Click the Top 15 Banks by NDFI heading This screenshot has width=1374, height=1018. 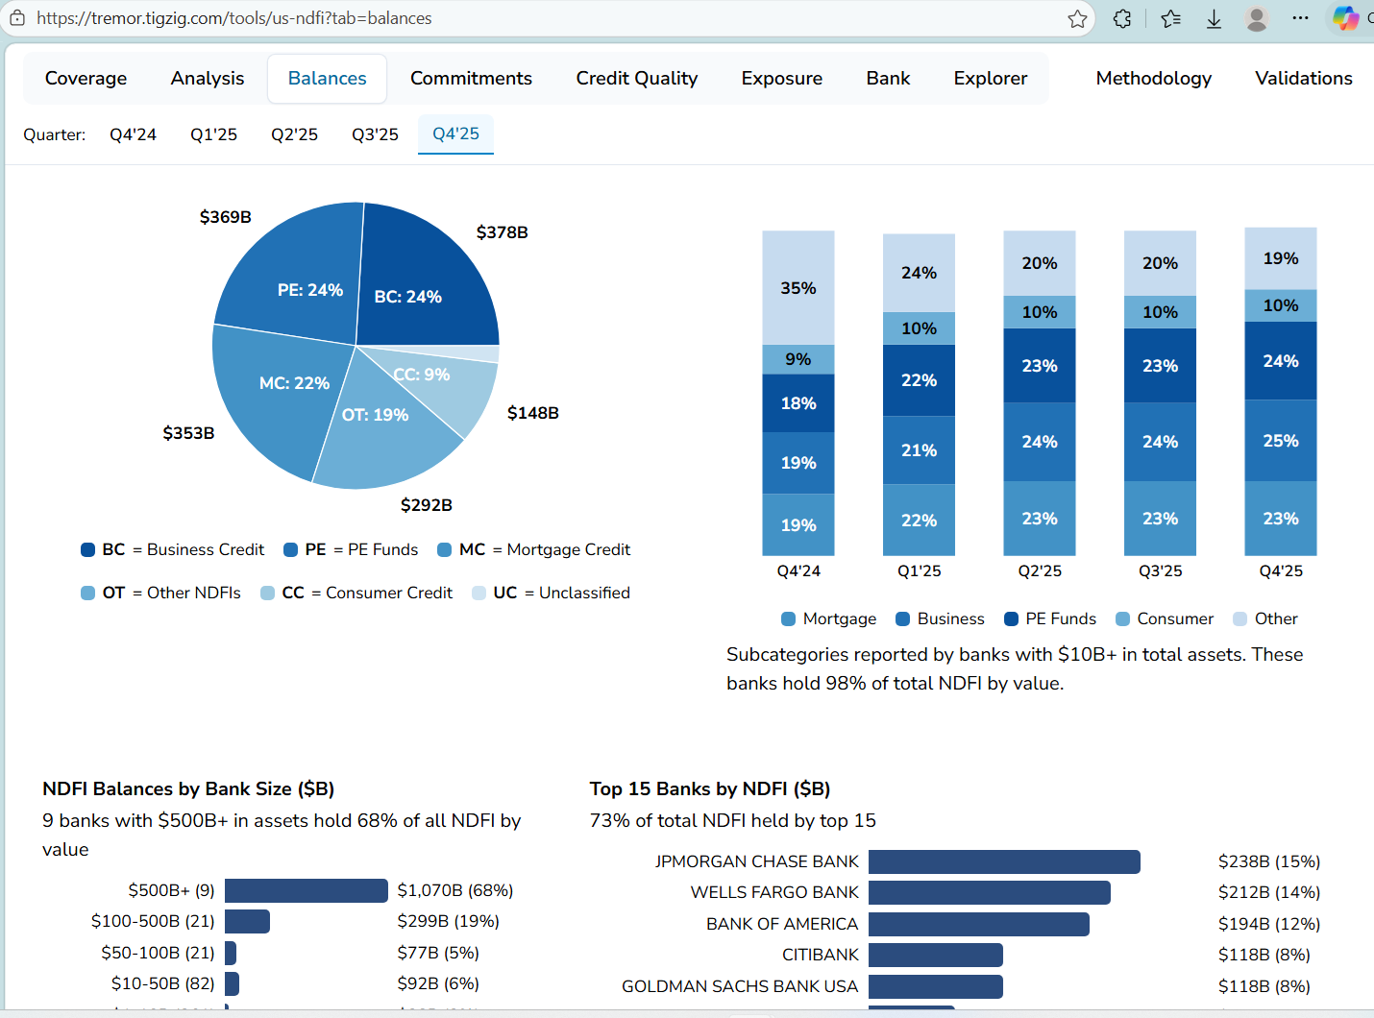[710, 788]
